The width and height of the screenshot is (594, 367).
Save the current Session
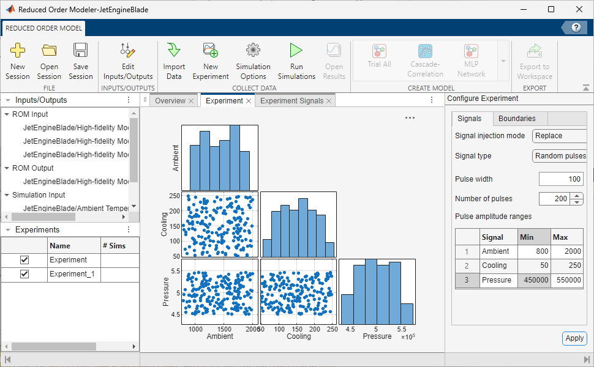click(x=80, y=59)
